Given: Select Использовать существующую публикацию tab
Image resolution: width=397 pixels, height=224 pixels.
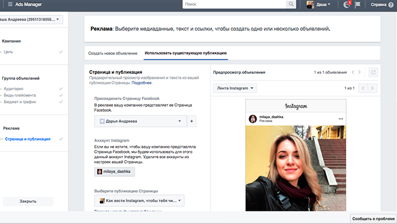Looking at the screenshot, I should (185, 53).
